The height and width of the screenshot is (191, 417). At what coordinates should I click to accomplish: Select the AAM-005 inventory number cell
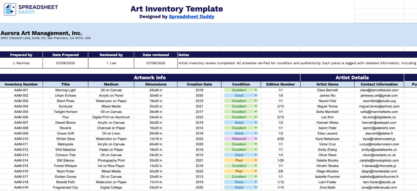21,112
